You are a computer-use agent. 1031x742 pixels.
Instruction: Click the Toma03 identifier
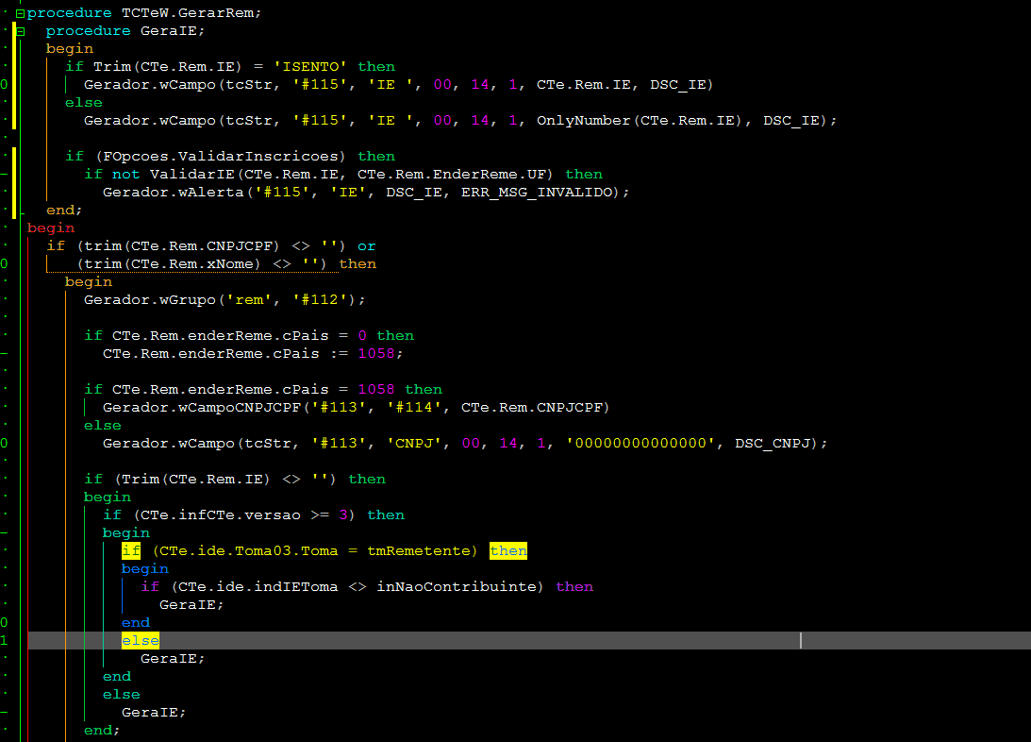pyautogui.click(x=263, y=551)
